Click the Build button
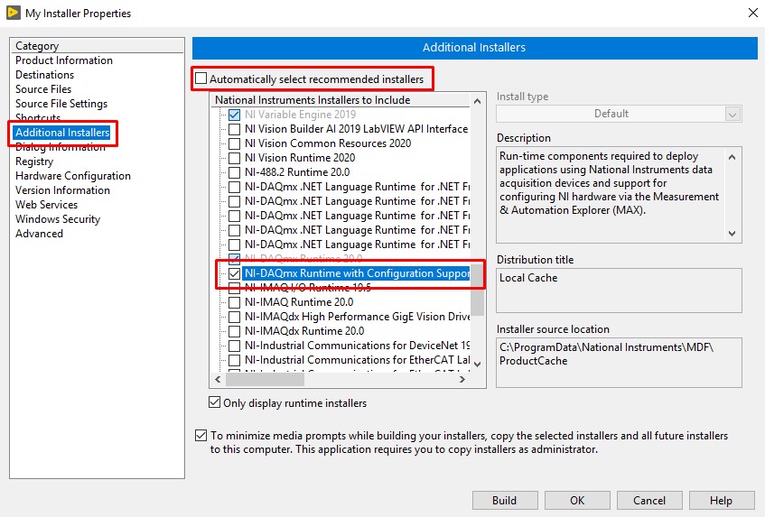This screenshot has width=765, height=517. point(504,501)
